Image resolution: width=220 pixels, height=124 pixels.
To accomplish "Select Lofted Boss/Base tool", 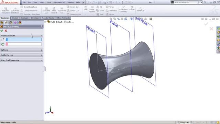I will pyautogui.click(x=29, y=11).
